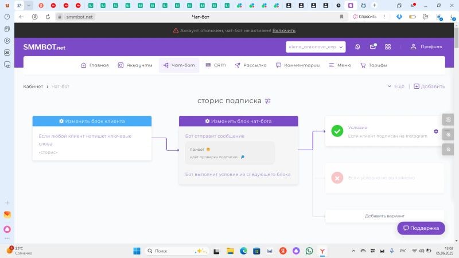Open the inbox messages icon in header
This screenshot has height=258, width=459.
tap(373, 47)
